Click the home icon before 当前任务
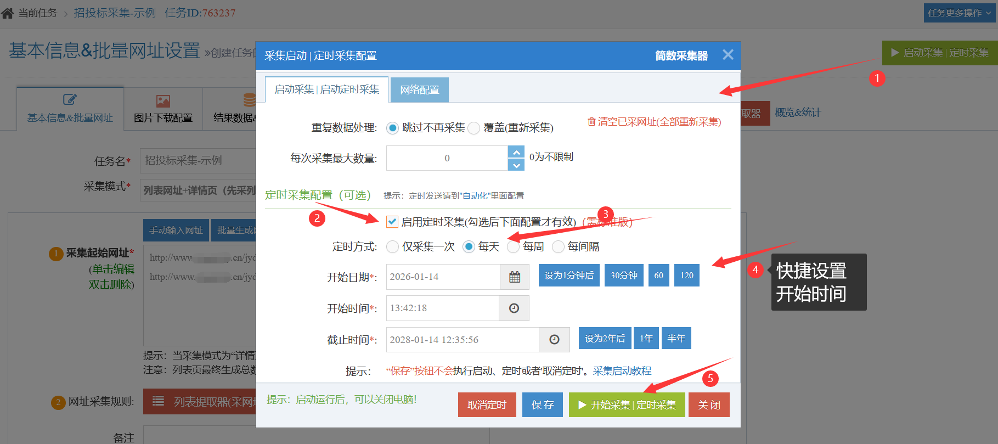998x444 pixels. click(x=8, y=13)
